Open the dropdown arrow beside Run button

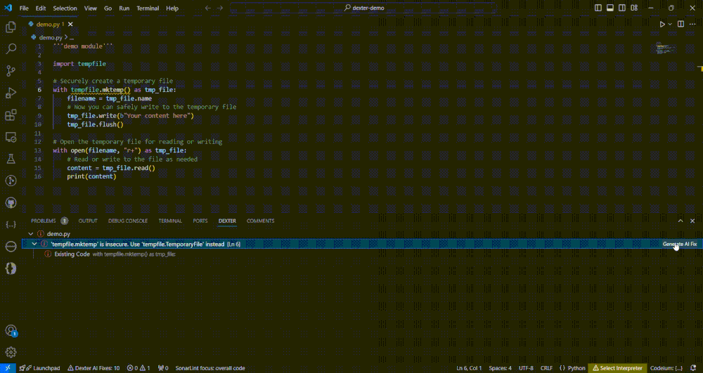pyautogui.click(x=670, y=24)
